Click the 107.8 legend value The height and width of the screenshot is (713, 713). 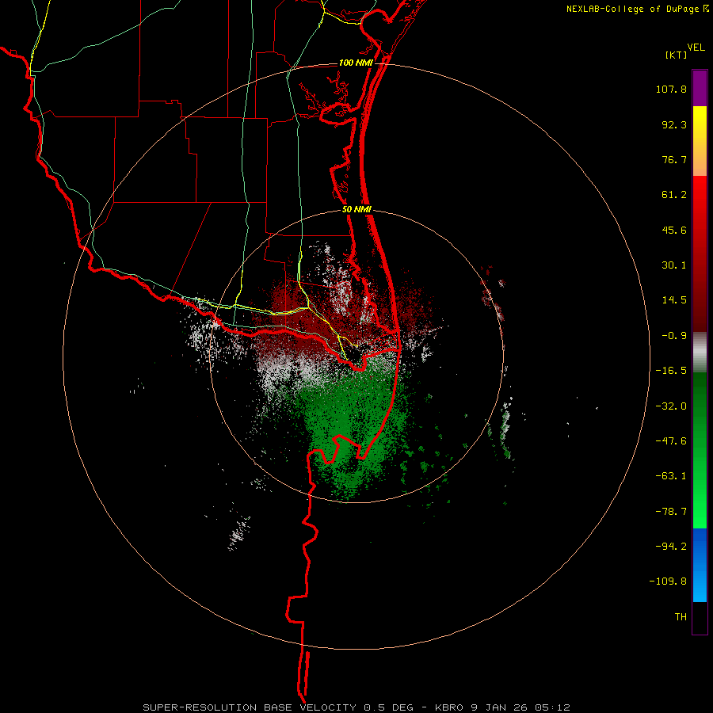[671, 89]
